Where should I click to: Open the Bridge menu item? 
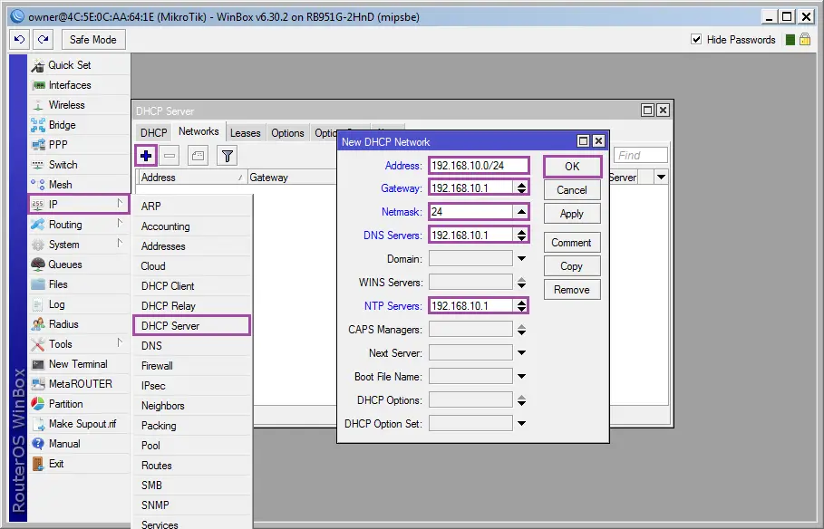pyautogui.click(x=62, y=125)
